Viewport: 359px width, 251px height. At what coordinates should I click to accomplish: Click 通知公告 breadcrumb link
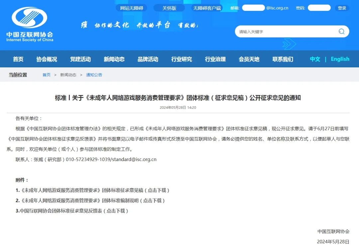pos(94,75)
